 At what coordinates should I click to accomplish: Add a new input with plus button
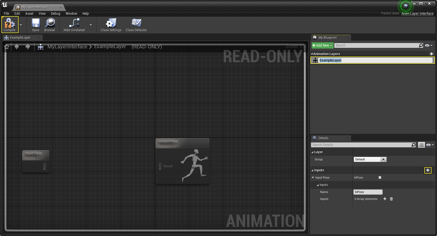click(428, 170)
